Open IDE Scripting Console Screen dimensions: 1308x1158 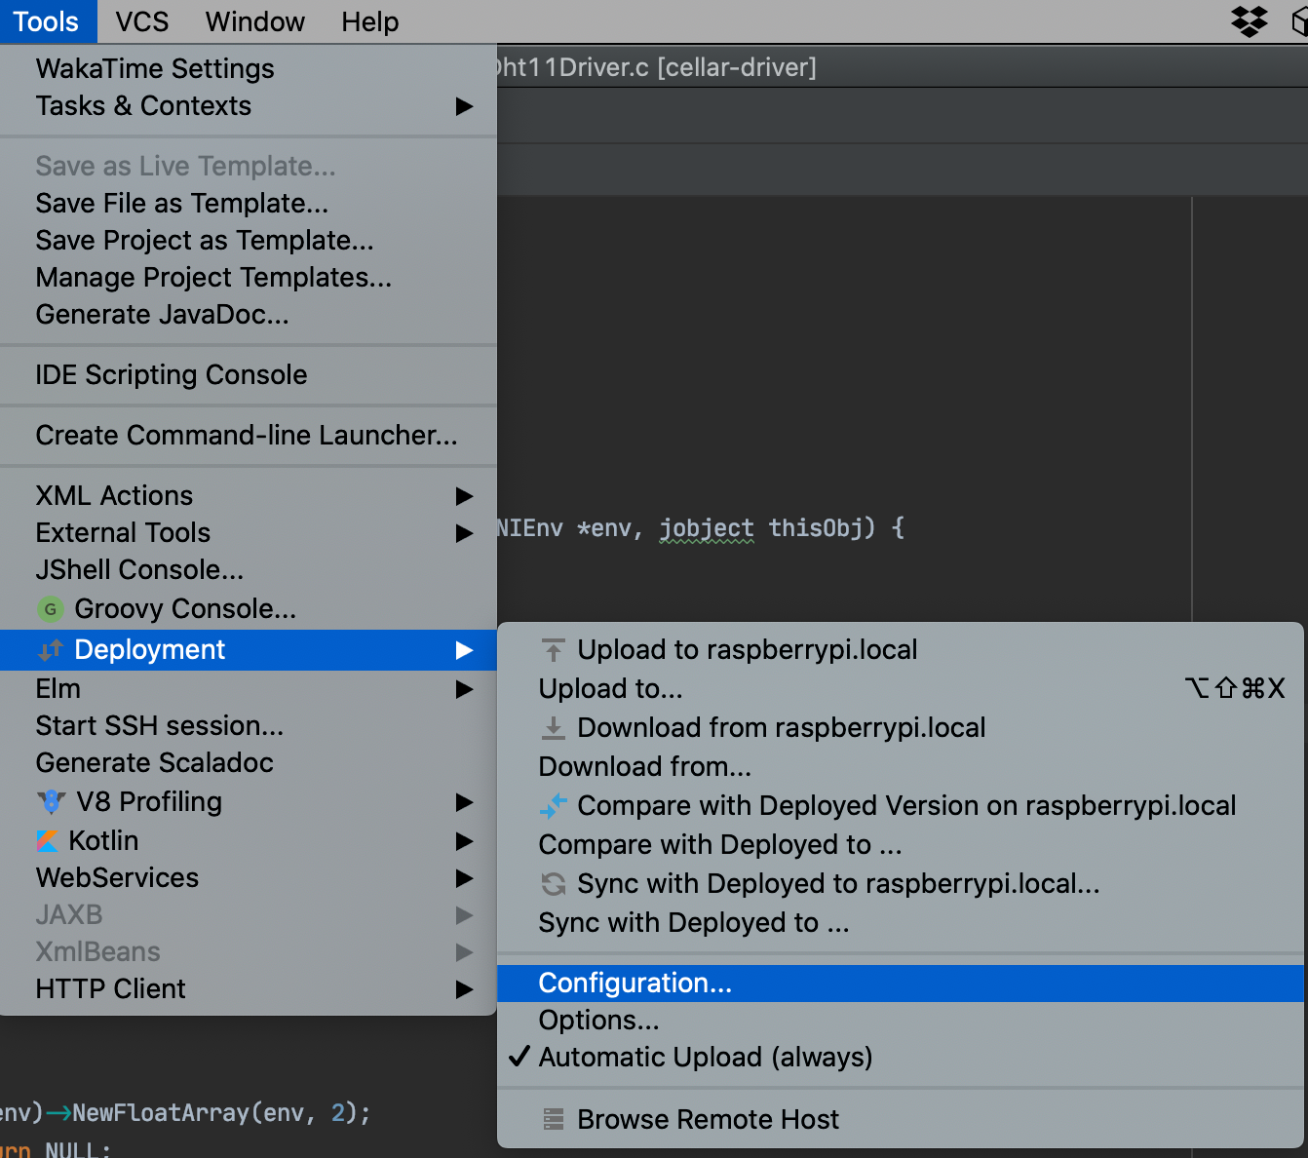click(249, 375)
